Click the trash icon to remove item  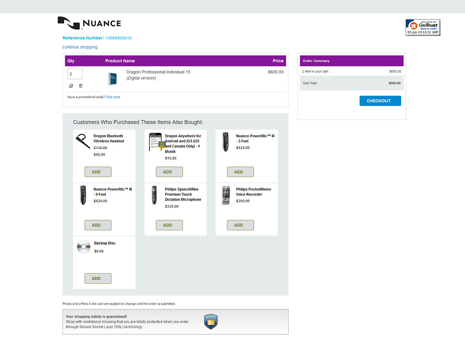click(81, 86)
